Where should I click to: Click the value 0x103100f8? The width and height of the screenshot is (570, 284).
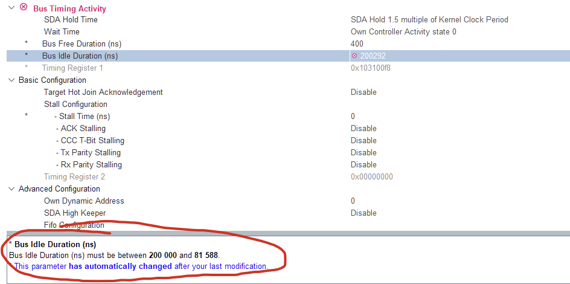pyautogui.click(x=371, y=68)
